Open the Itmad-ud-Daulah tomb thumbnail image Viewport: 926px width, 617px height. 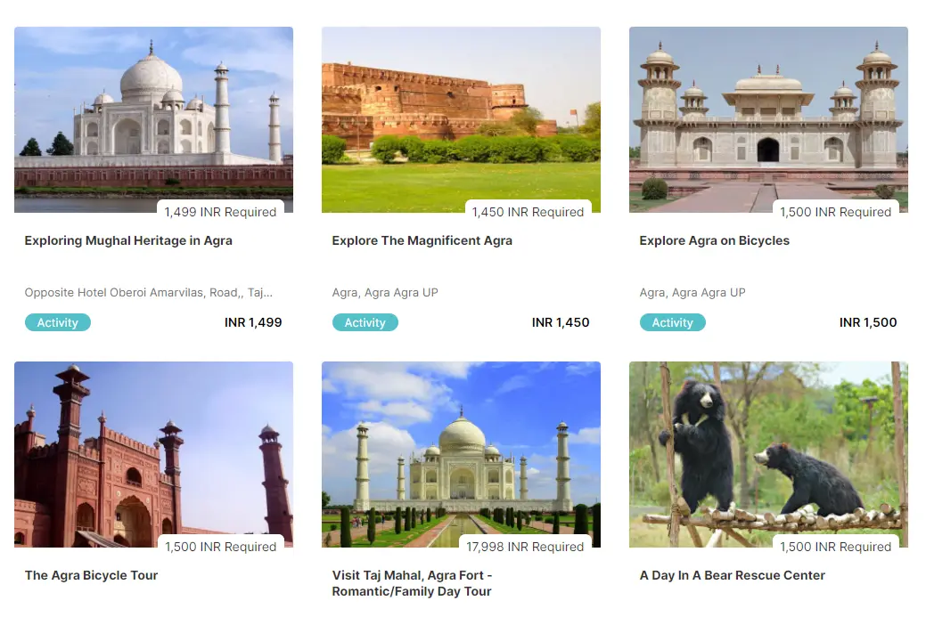(768, 119)
